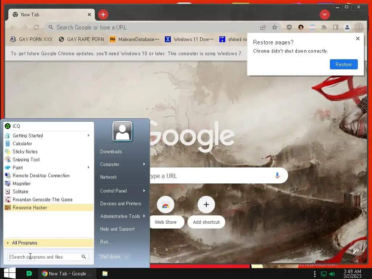The height and width of the screenshot is (279, 372).
Task: Customize Chrome with the pencil icon
Action: [x=355, y=251]
